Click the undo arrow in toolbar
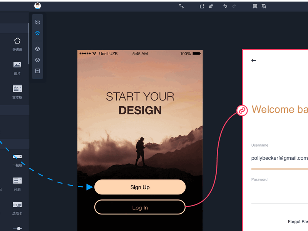 coord(225,6)
